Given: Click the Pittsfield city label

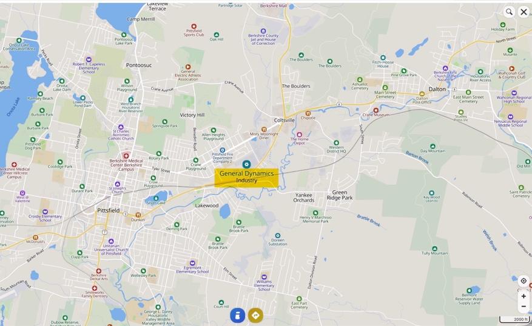Looking at the screenshot, I should [108, 210].
